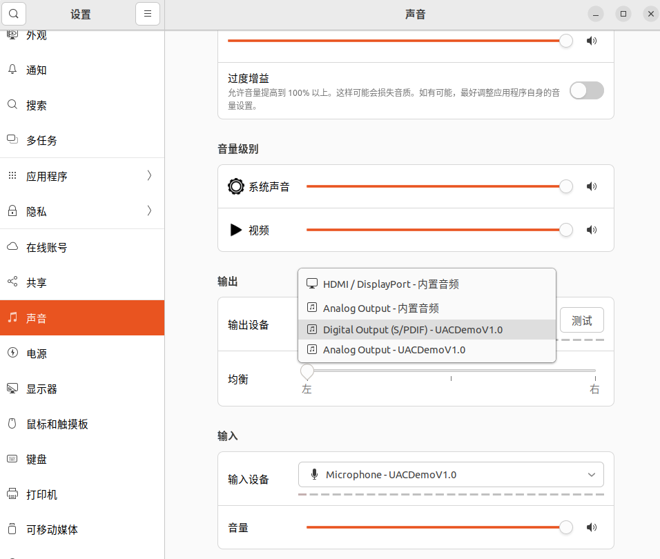Click the power icon beside 电源

click(12, 353)
